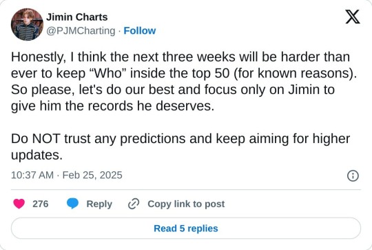This screenshot has height=250, width=372.
Task: Like the post with the heart icon
Action: click(x=19, y=204)
